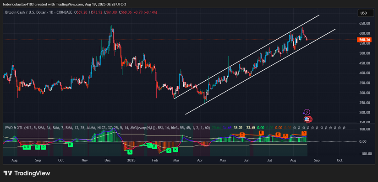Click the 500.00 price axis label
This screenshot has height=182, width=378.
pyautogui.click(x=365, y=53)
